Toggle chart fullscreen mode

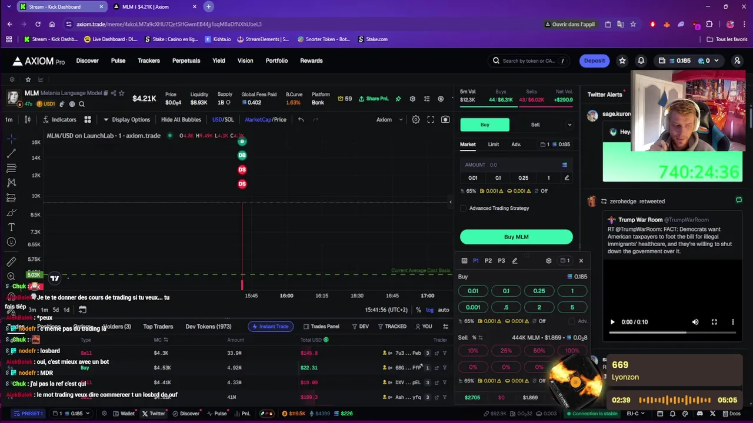[x=431, y=119]
